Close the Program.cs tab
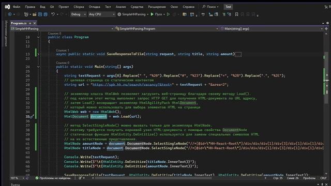331x186 pixels. point(35,23)
